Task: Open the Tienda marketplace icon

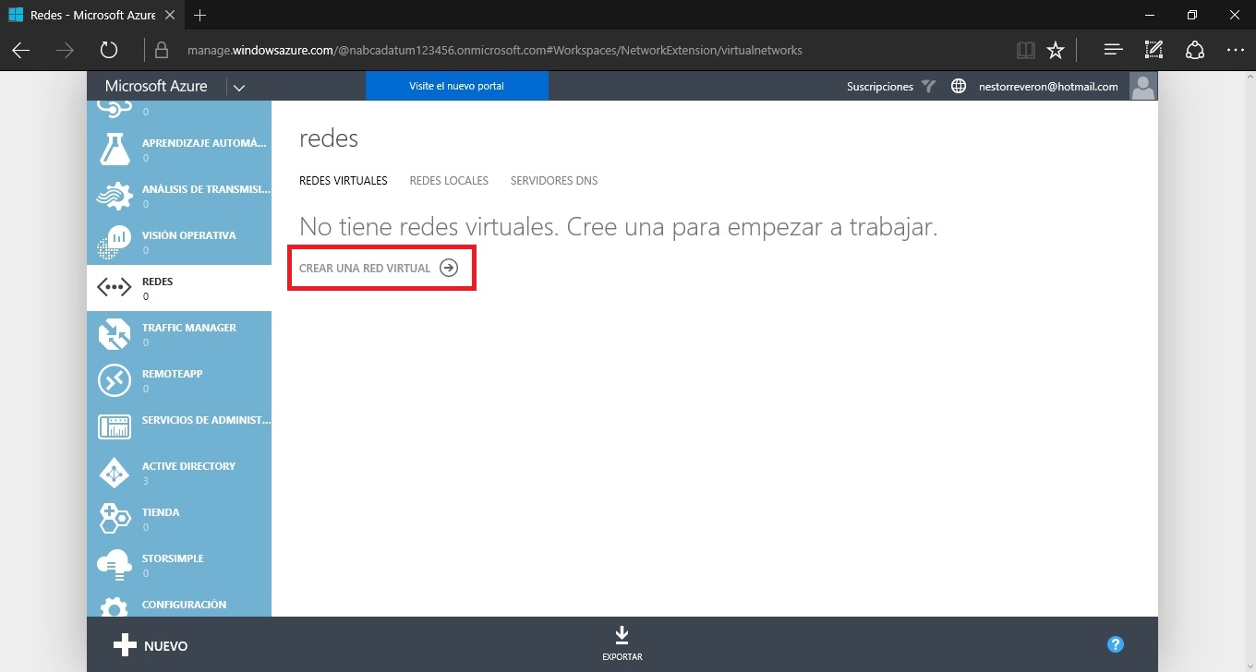Action: [x=115, y=519]
